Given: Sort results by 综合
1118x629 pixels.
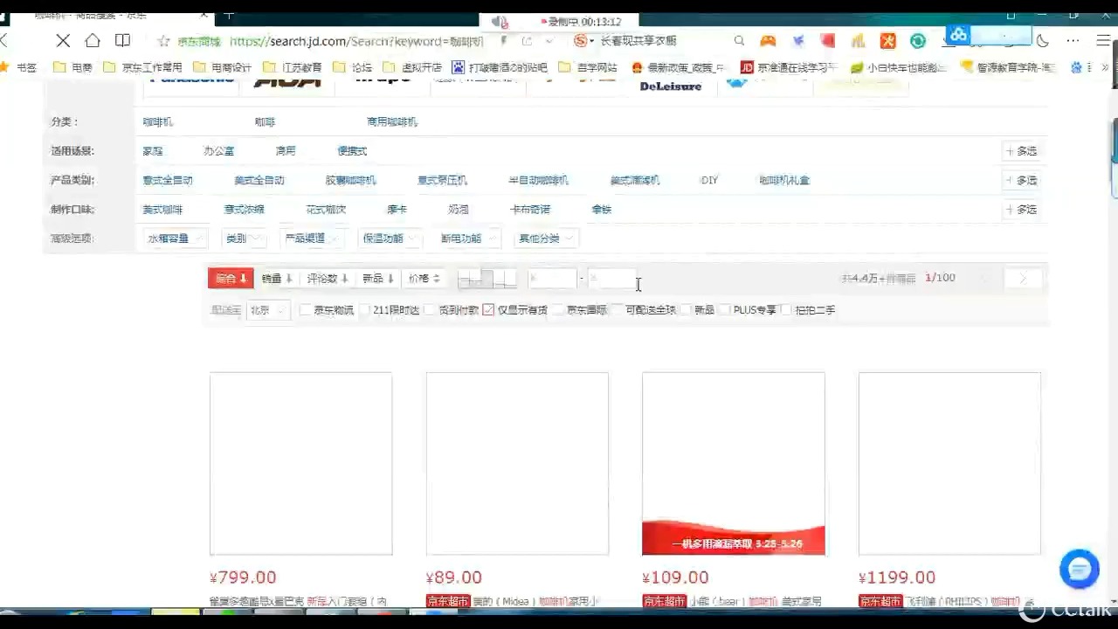Looking at the screenshot, I should pyautogui.click(x=231, y=279).
